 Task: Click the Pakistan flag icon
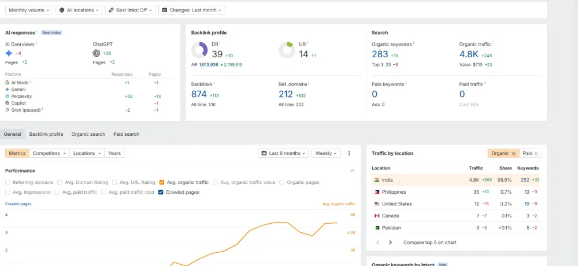point(377,228)
